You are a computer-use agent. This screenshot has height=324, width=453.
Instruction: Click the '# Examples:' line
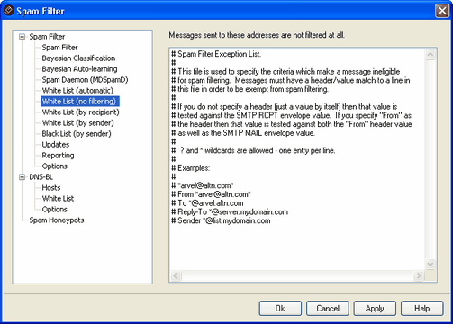(x=191, y=168)
